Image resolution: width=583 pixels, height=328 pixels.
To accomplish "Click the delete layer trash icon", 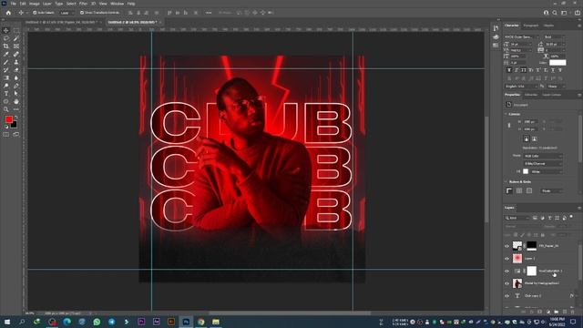I will coord(573,312).
